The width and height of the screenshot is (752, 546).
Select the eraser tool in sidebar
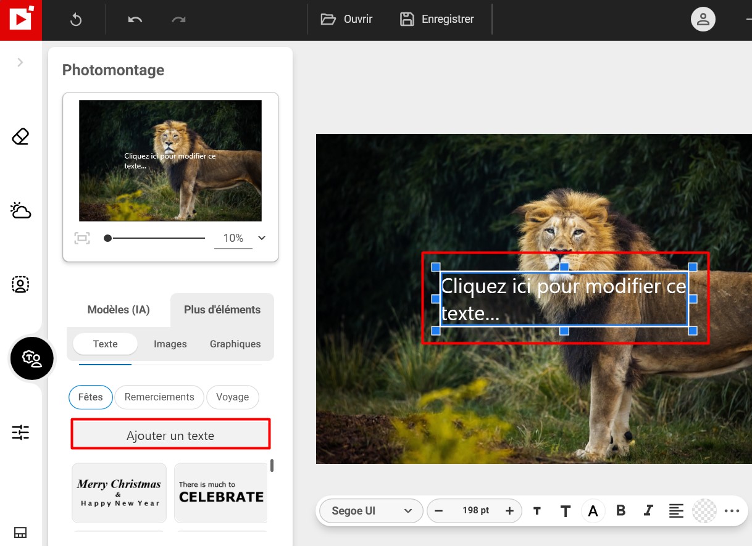point(21,136)
